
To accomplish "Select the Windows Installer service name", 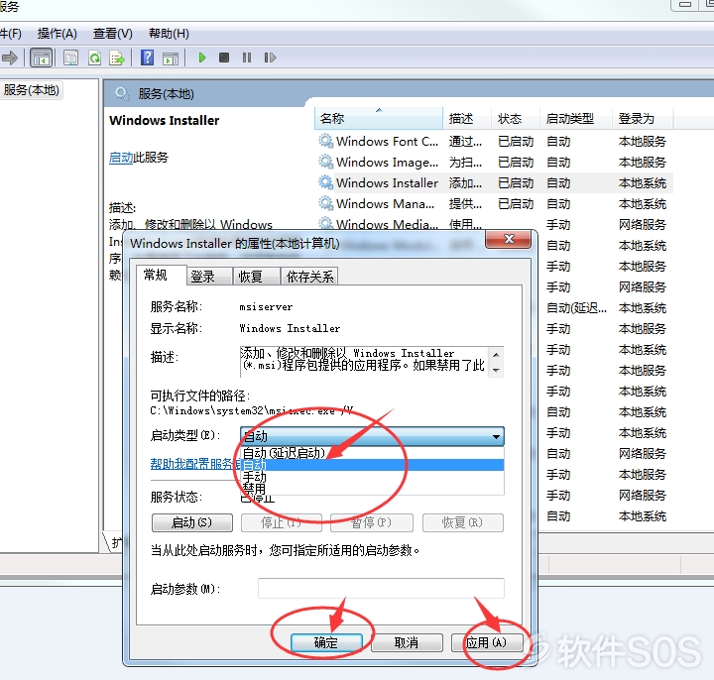I will tap(387, 182).
